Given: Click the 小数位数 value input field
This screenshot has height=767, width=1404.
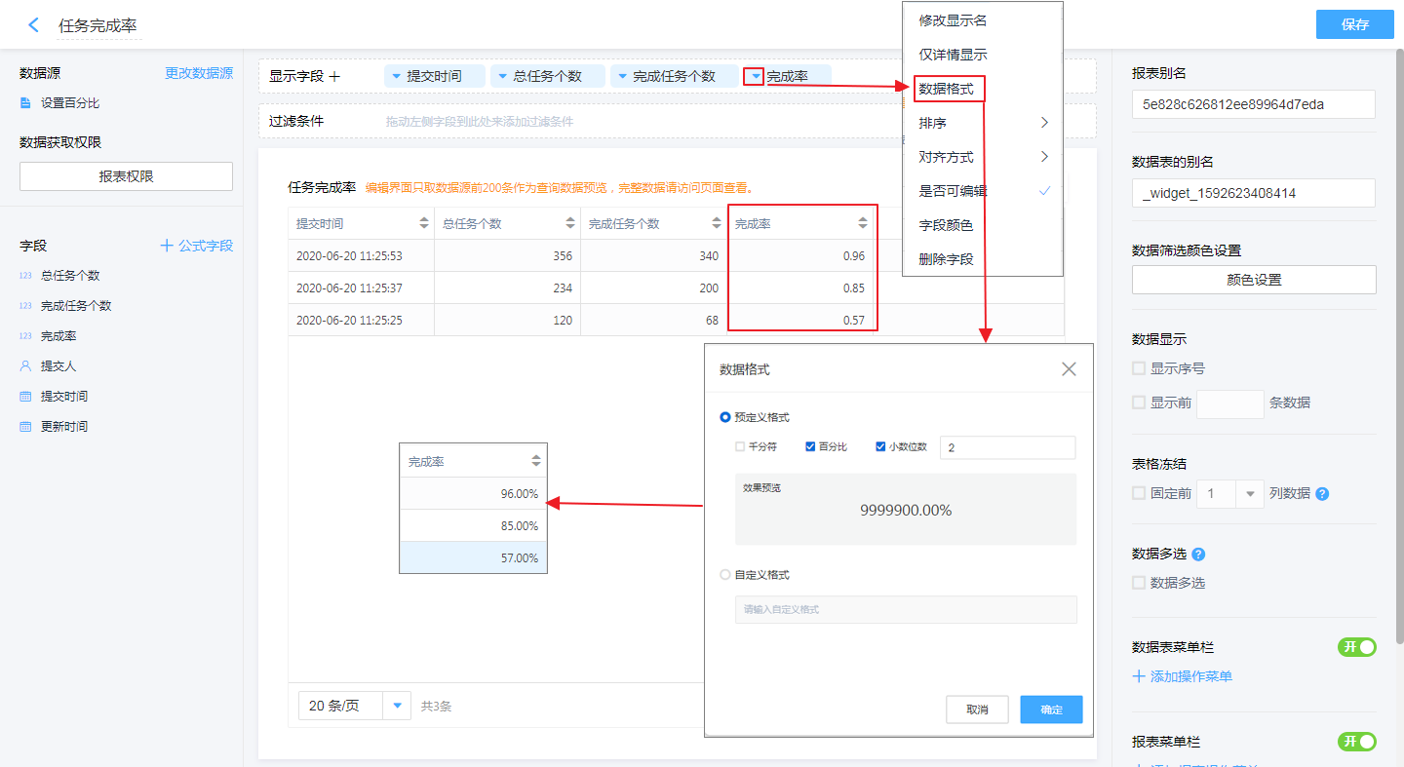Looking at the screenshot, I should (1007, 447).
